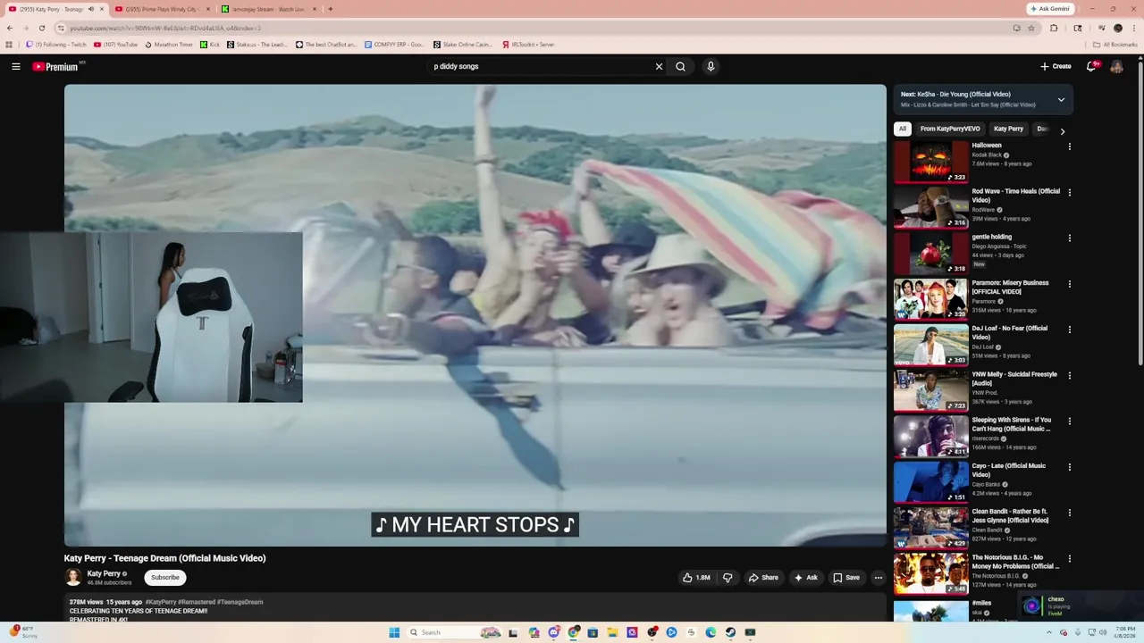
Task: Open the weather widget on taskbar
Action: (x=21, y=632)
